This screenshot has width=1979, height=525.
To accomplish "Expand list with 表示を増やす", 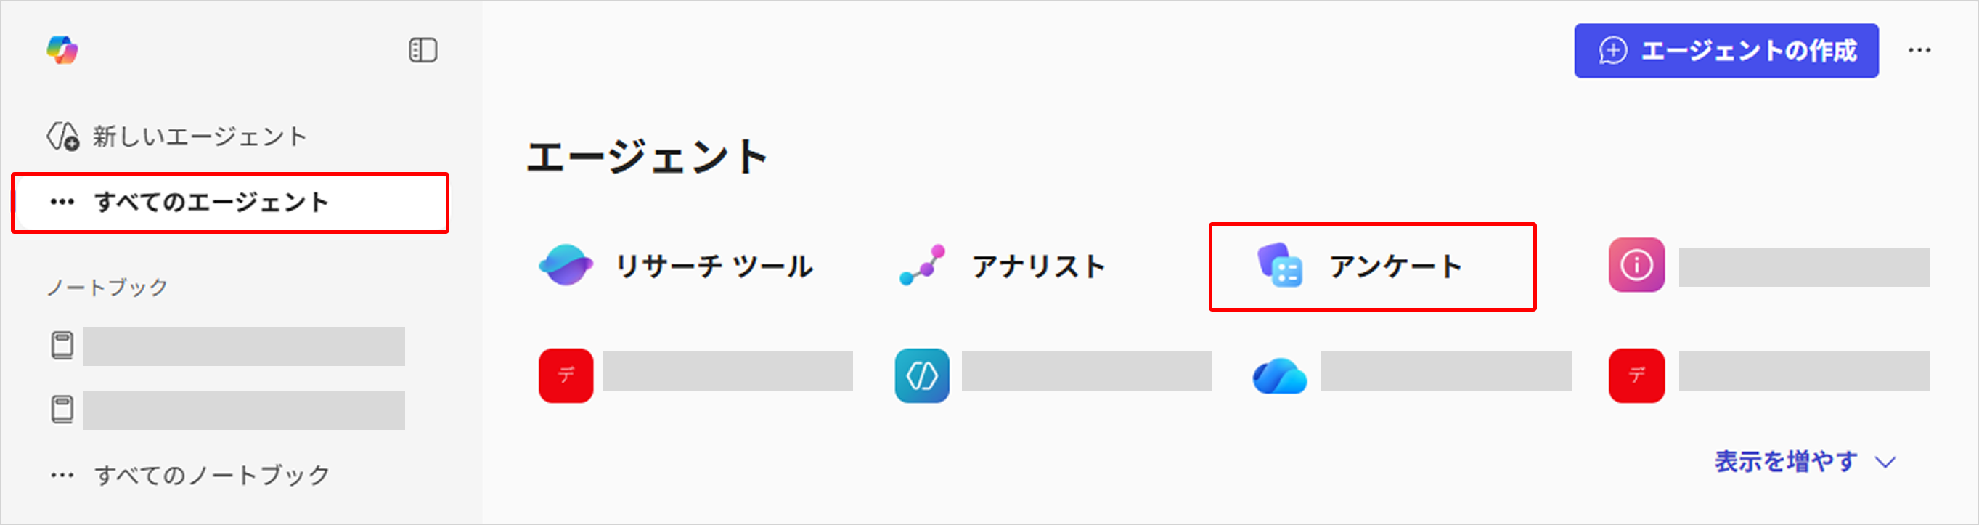I will [x=1805, y=462].
